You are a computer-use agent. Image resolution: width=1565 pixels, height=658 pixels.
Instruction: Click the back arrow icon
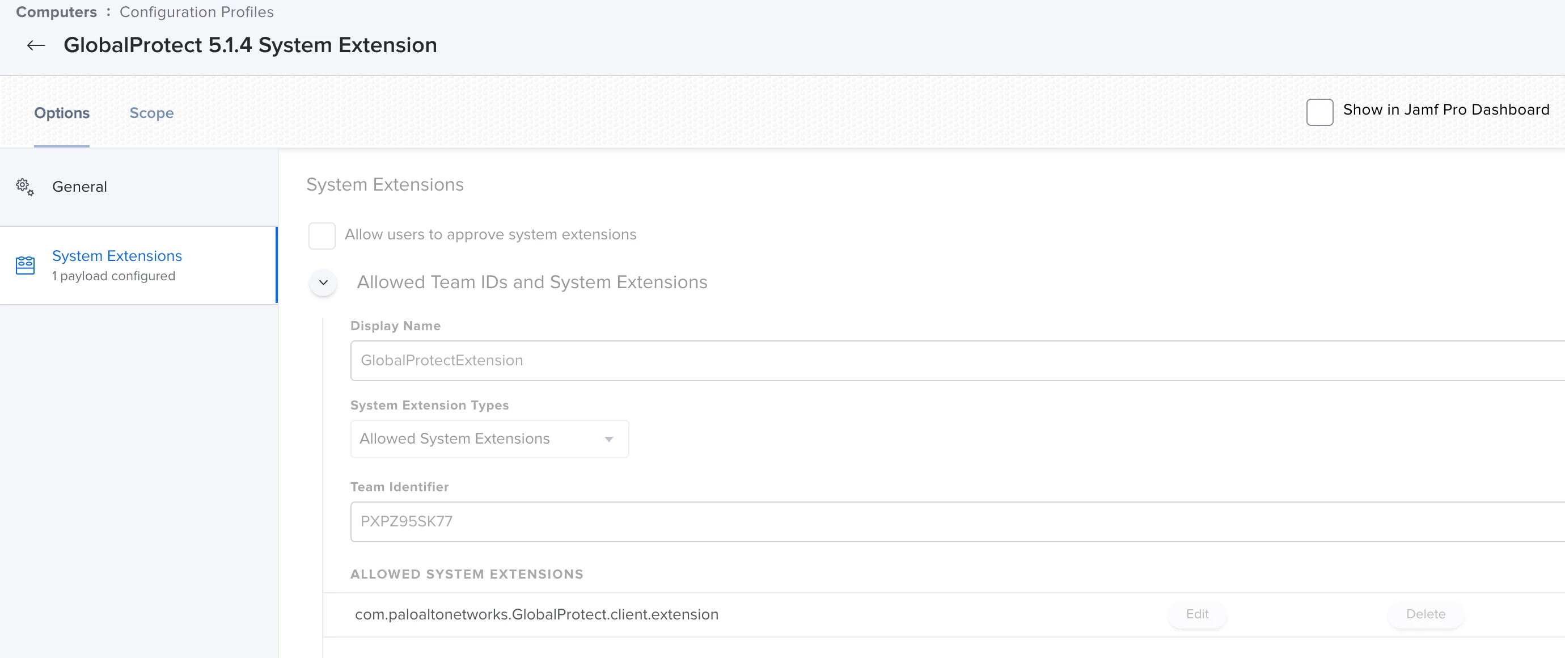pos(36,45)
